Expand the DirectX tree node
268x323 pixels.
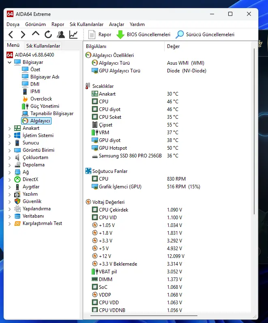tap(9, 180)
